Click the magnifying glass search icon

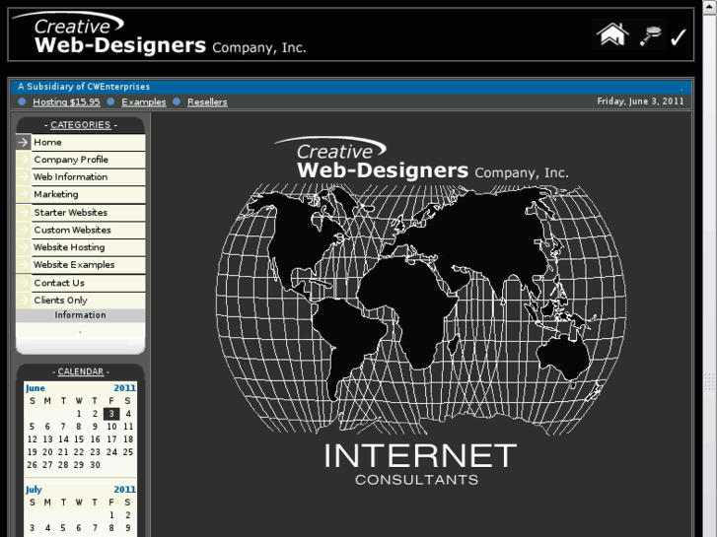[651, 35]
